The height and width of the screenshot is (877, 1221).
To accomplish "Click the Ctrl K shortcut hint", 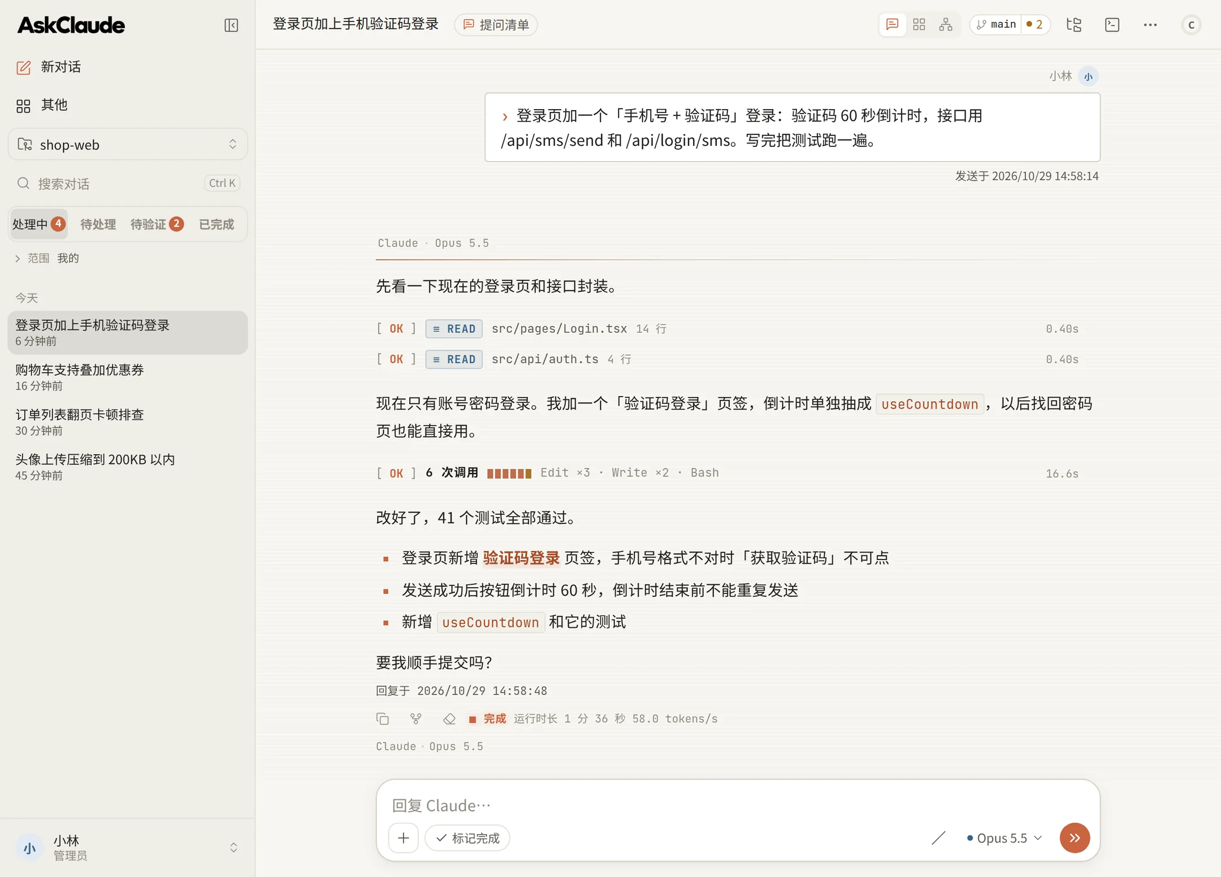I will click(222, 183).
